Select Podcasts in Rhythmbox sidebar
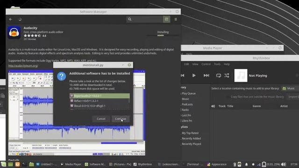The width and height of the screenshot is (299, 168). pyautogui.click(x=187, y=105)
